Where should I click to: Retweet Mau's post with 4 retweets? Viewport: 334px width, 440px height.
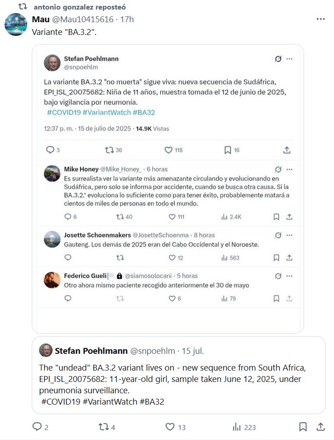103,427
